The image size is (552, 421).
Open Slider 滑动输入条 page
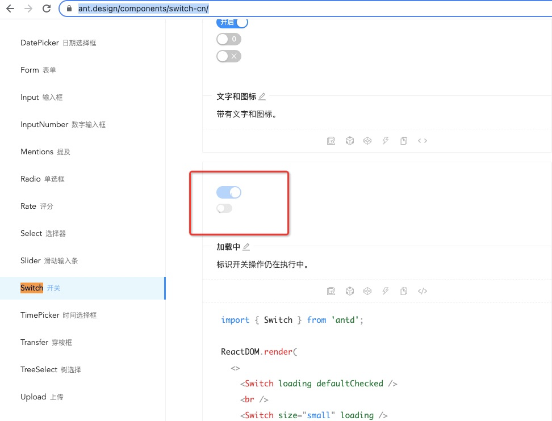point(49,260)
